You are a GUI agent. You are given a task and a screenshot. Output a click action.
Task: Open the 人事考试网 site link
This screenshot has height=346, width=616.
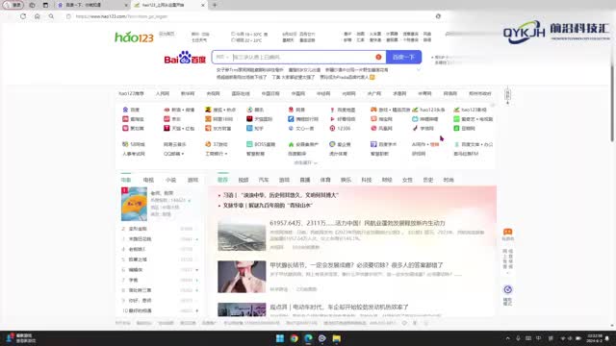[134, 154]
